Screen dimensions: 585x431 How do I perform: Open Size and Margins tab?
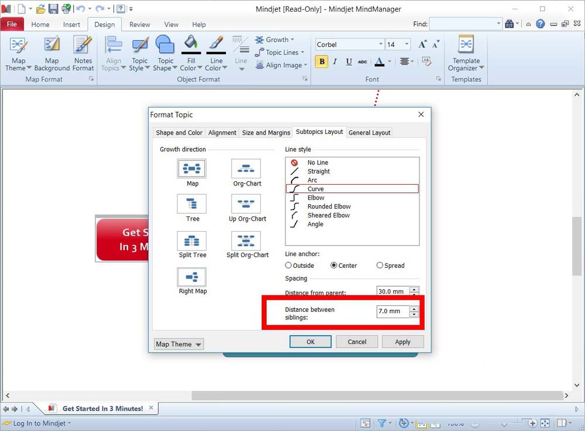point(266,133)
